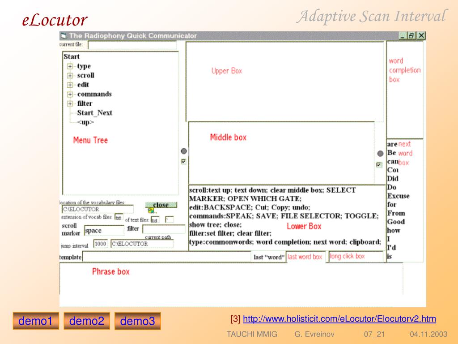Click 'FILE SELECTOR' command in Lower Box
The width and height of the screenshot is (458, 344).
tap(311, 216)
